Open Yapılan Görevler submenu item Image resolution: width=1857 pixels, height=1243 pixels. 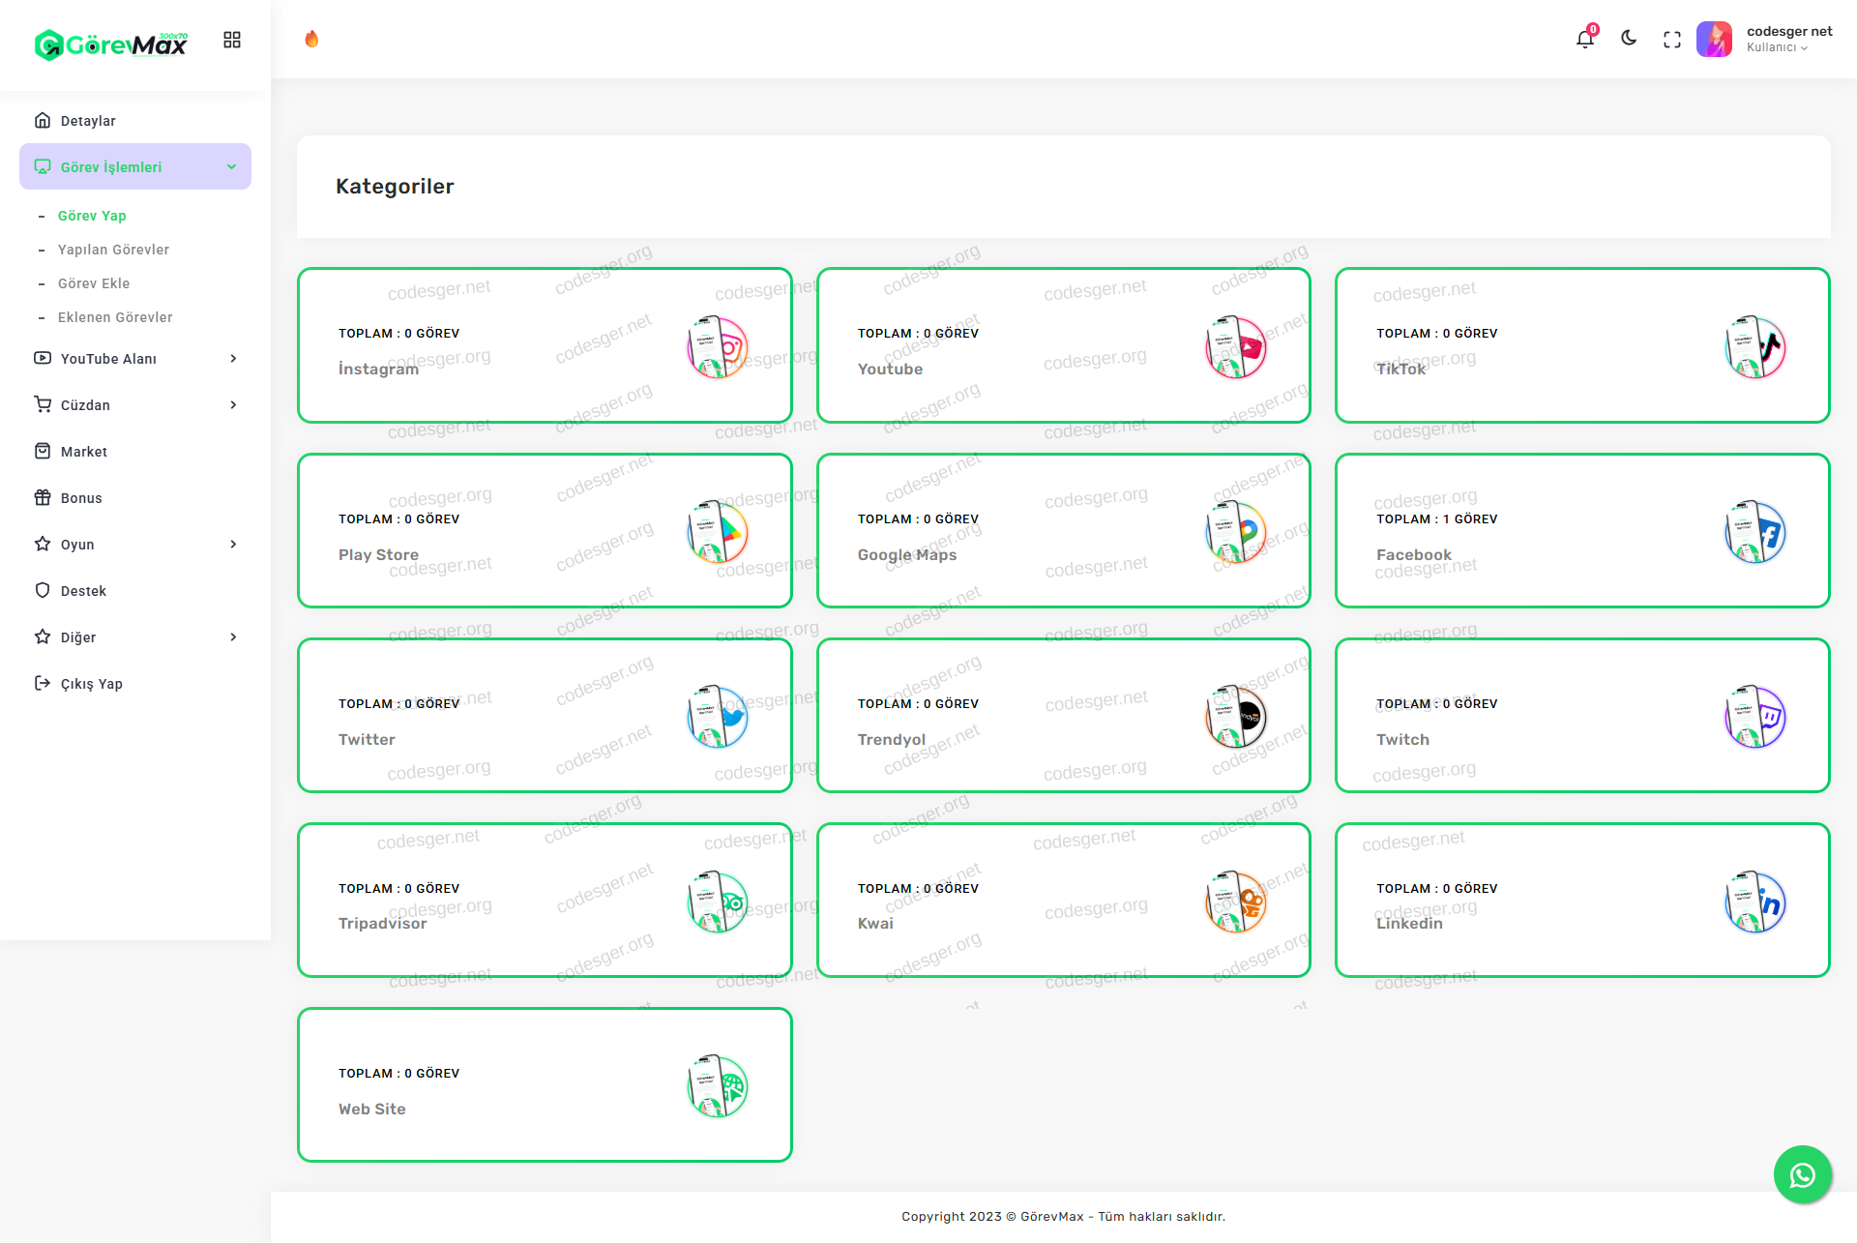pyautogui.click(x=113, y=250)
